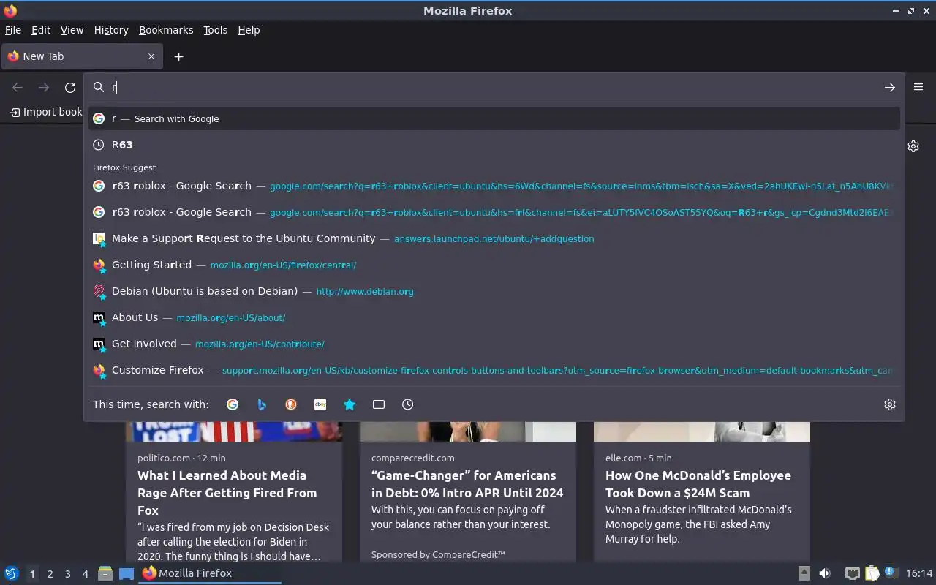Open Getting Started bookmark suggestion
Image resolution: width=936 pixels, height=585 pixels.
pyautogui.click(x=494, y=265)
